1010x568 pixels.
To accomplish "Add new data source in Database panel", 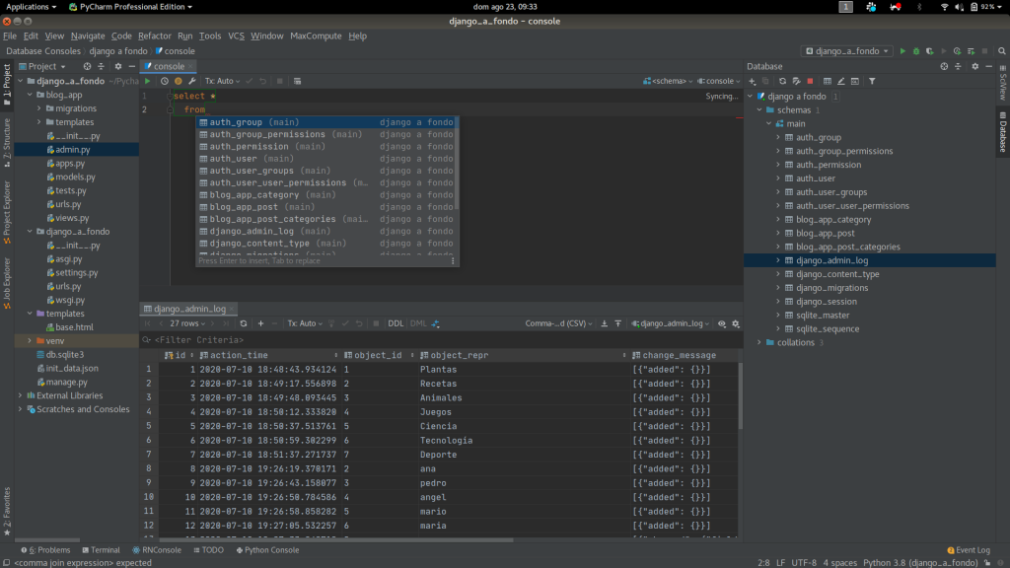I will (753, 81).
